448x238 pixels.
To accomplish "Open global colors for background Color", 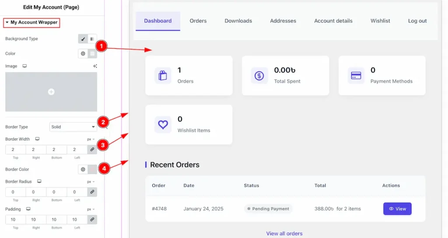I will (83, 54).
